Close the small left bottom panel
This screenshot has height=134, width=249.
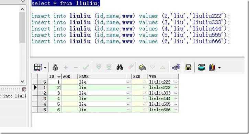24,90
